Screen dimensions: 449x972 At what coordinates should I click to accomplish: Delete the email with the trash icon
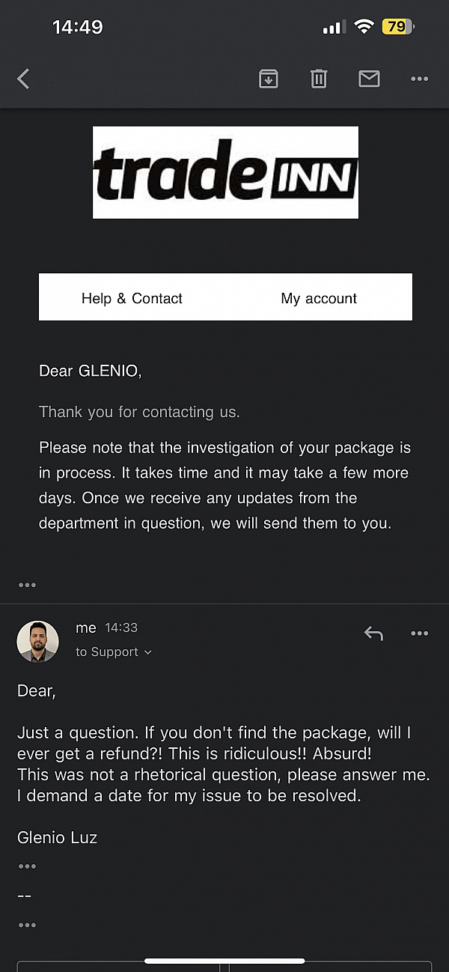[319, 79]
